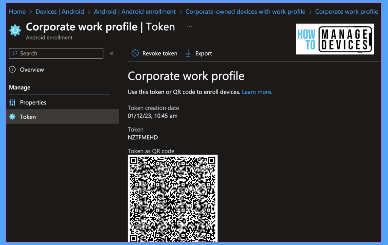The width and height of the screenshot is (388, 245).
Task: Go to Home breadcrumb
Action: click(17, 12)
